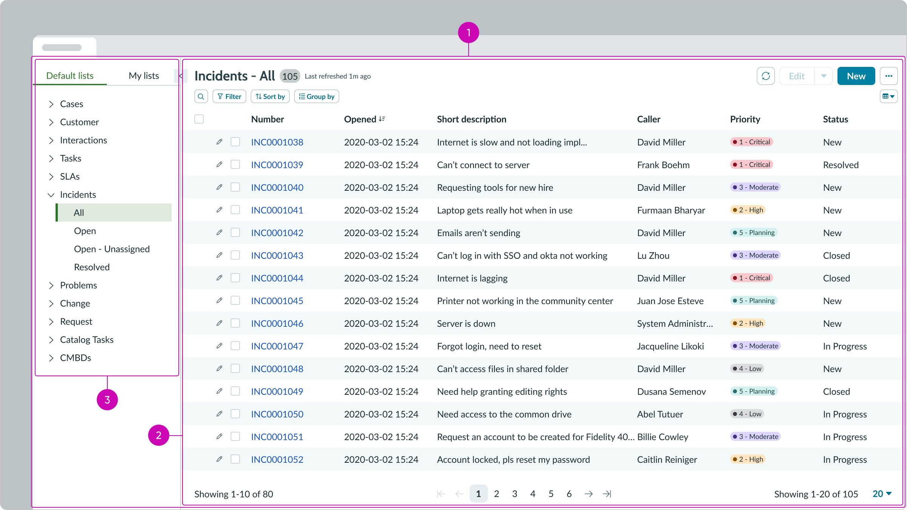Image resolution: width=907 pixels, height=510 pixels.
Task: Check the box for INC0001042
Action: click(235, 232)
